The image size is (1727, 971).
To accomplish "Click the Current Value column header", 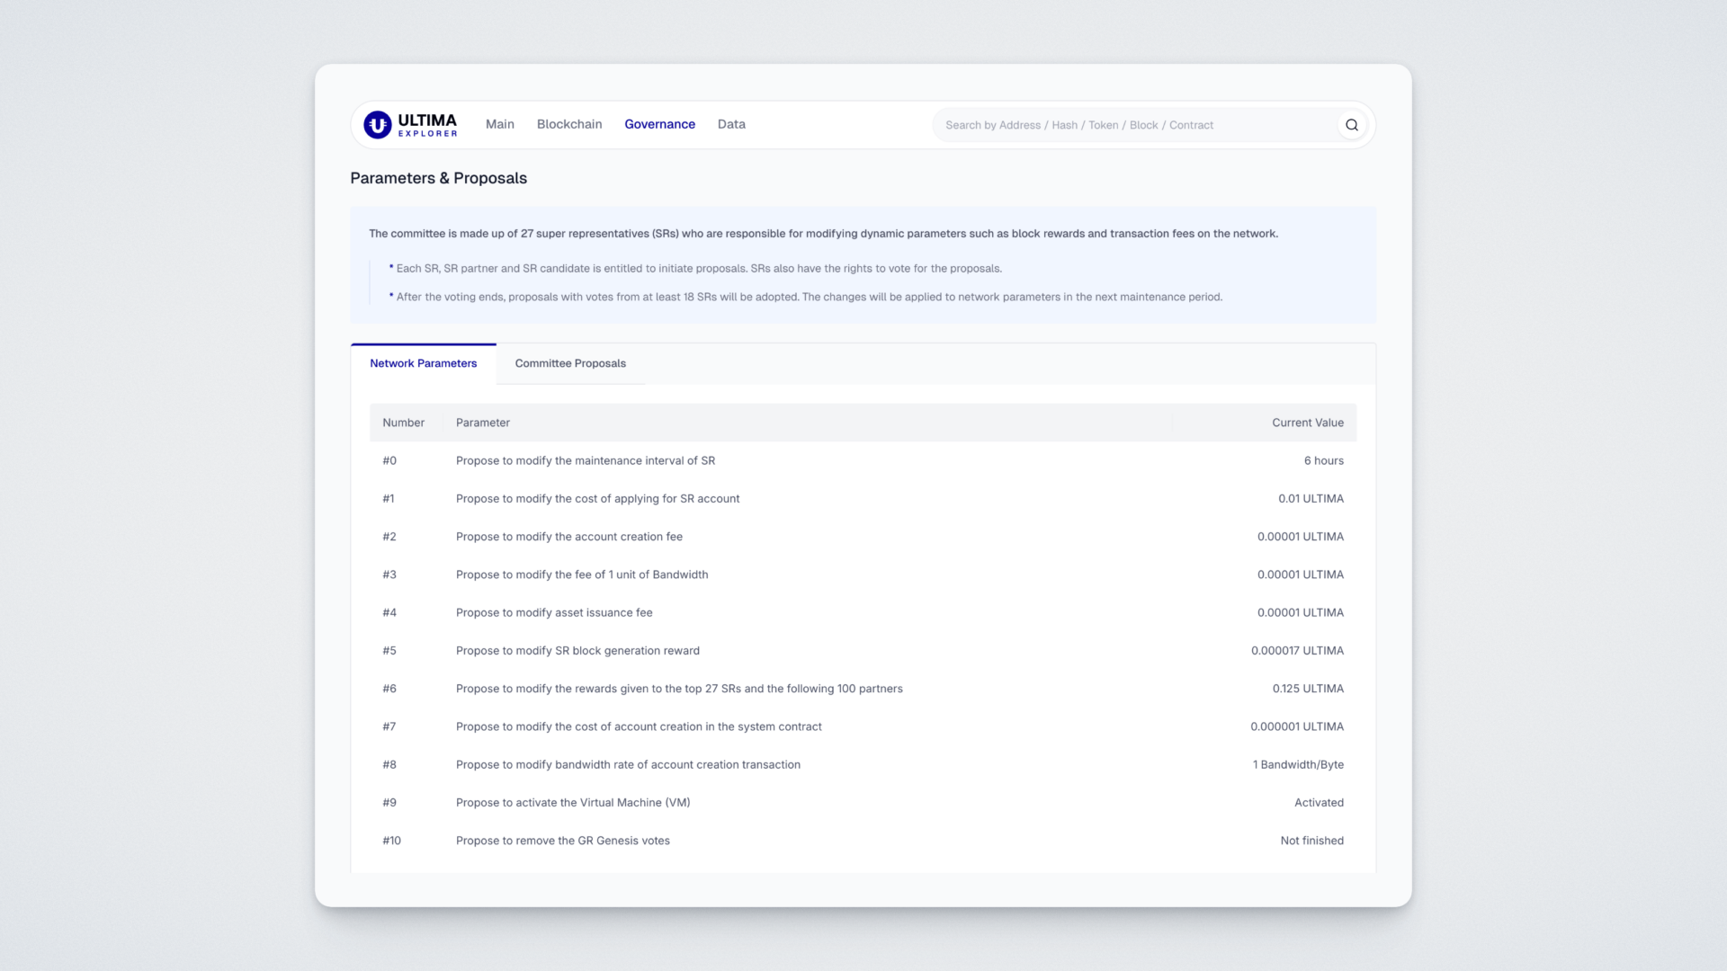I will [x=1307, y=423].
